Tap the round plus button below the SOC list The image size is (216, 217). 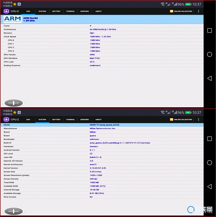(14, 103)
